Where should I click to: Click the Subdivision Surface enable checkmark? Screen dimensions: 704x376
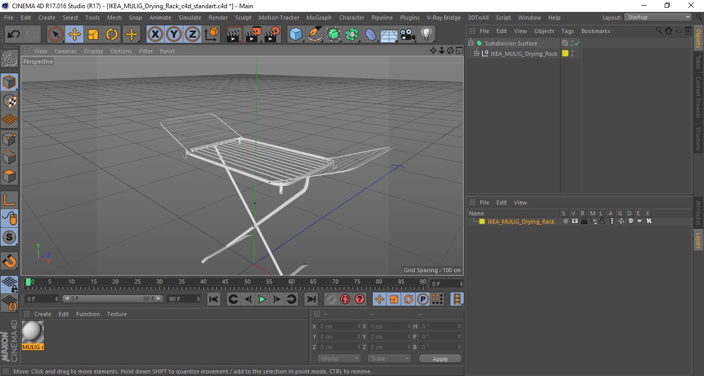click(577, 43)
